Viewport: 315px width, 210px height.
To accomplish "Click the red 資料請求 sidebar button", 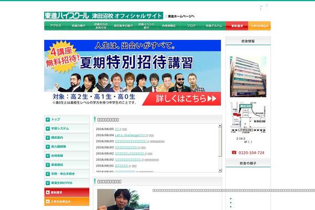I will click(x=67, y=192).
